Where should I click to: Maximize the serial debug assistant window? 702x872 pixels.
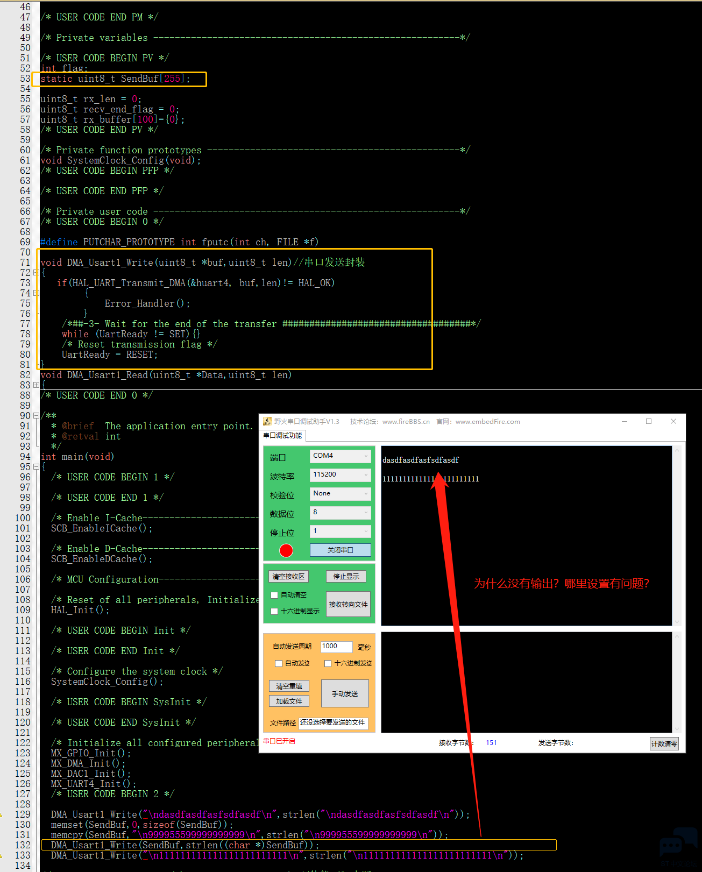click(649, 422)
